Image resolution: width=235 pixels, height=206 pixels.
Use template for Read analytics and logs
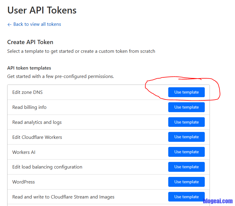pyautogui.click(x=186, y=122)
